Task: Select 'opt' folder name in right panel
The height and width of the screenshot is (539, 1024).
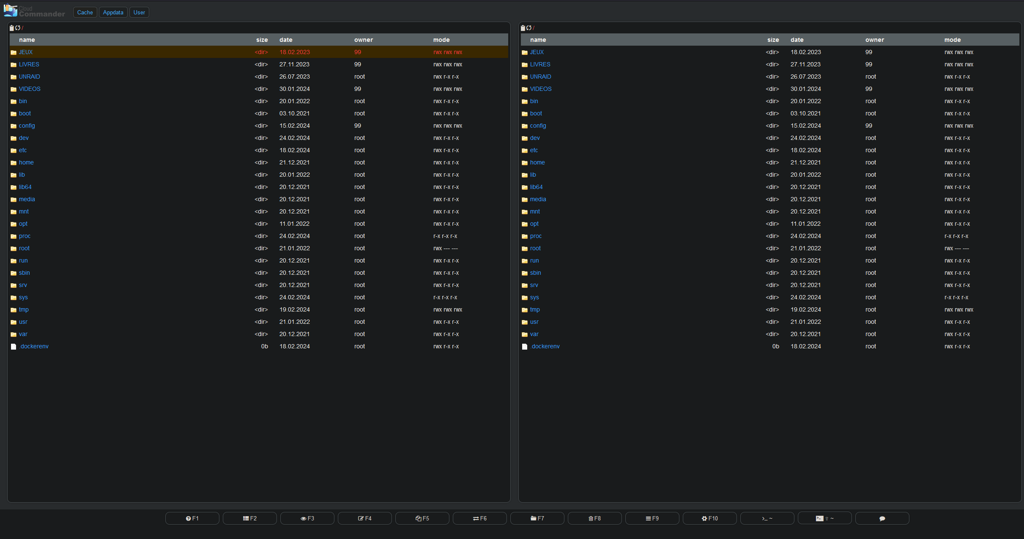Action: tap(534, 224)
